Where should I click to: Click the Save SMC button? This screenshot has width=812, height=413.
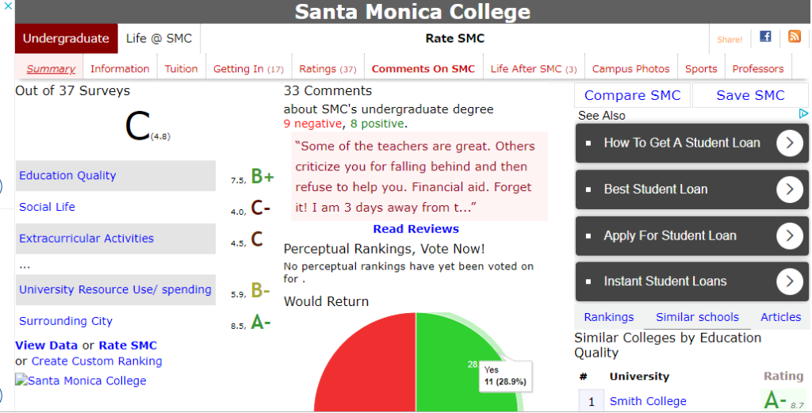(750, 95)
